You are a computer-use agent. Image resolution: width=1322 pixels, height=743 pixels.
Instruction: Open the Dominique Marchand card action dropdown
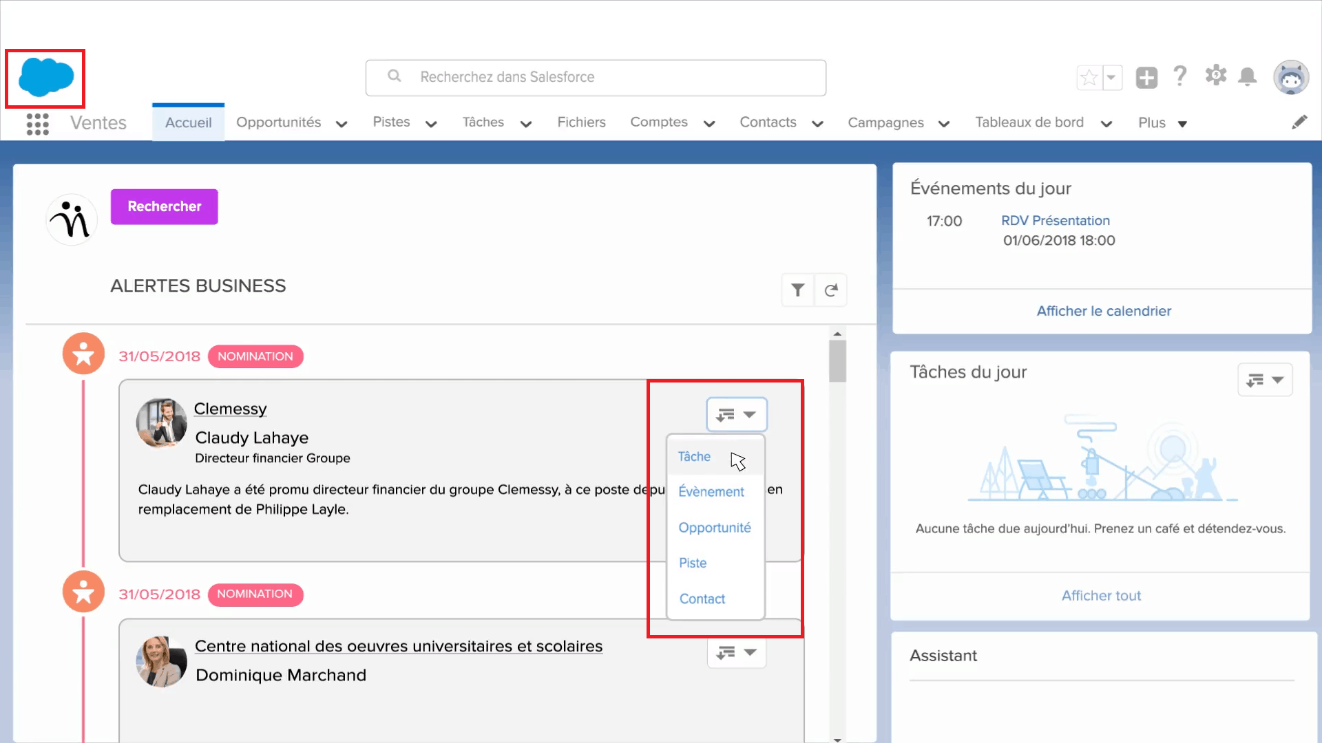pyautogui.click(x=736, y=652)
